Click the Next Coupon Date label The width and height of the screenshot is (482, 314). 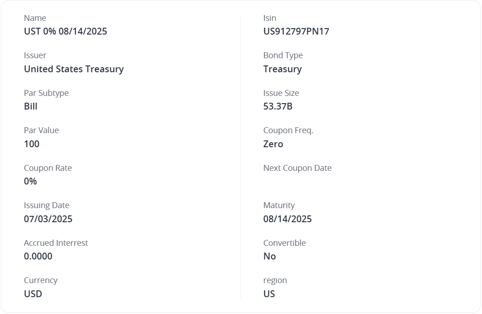[297, 168]
